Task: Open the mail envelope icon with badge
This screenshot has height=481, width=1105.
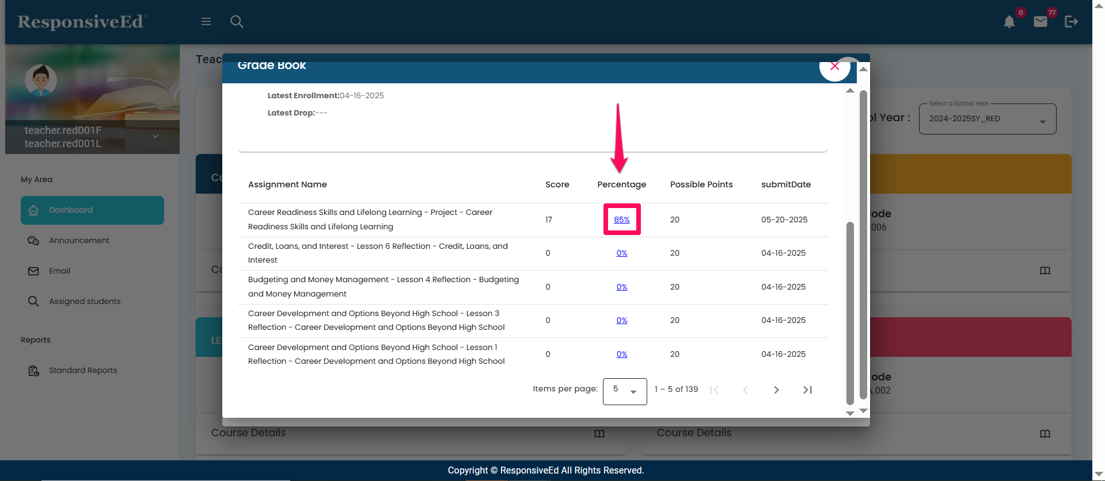Action: click(x=1040, y=22)
